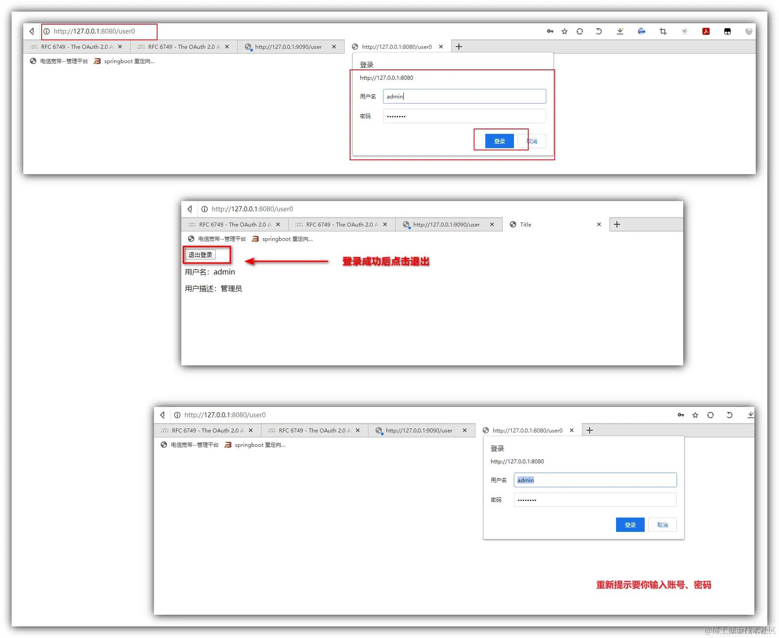779x638 pixels.
Task: Select the Title tab in middle browser
Action: pyautogui.click(x=555, y=224)
